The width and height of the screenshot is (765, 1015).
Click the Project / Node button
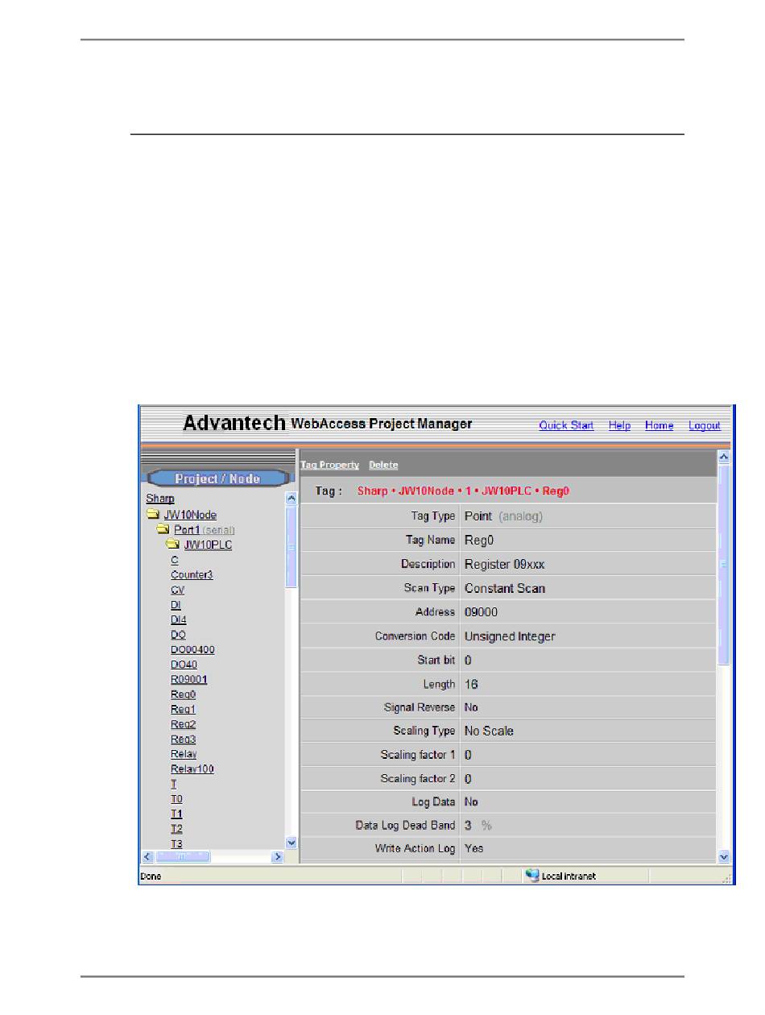pos(218,478)
